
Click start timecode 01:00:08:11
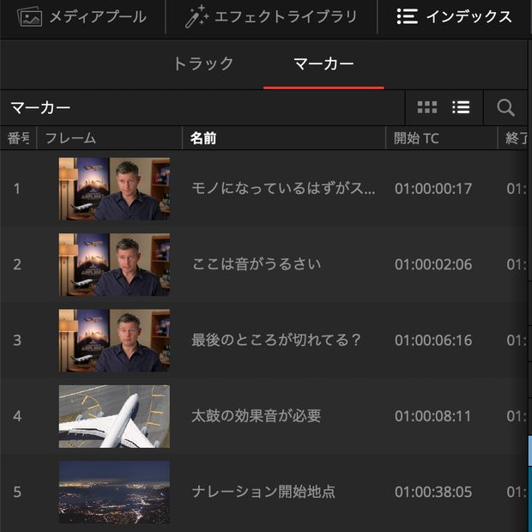click(x=433, y=416)
